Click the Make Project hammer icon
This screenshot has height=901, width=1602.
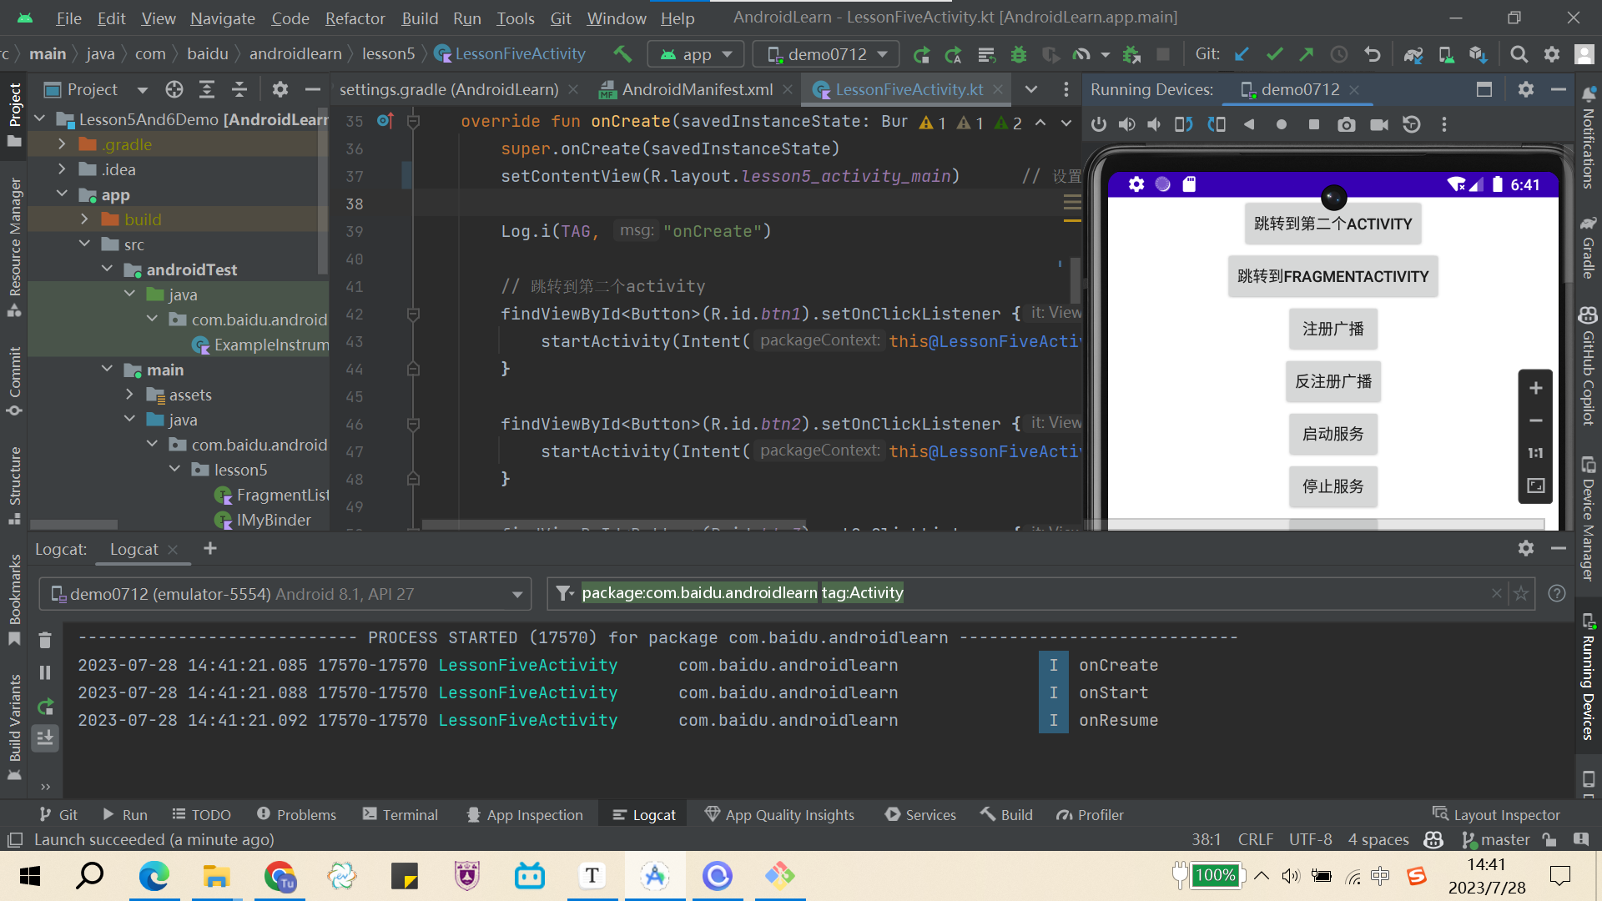click(622, 54)
